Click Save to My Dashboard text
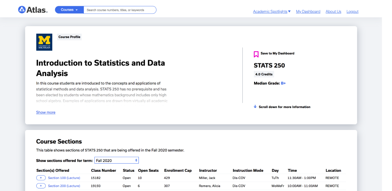The height and width of the screenshot is (191, 392). coord(277,53)
